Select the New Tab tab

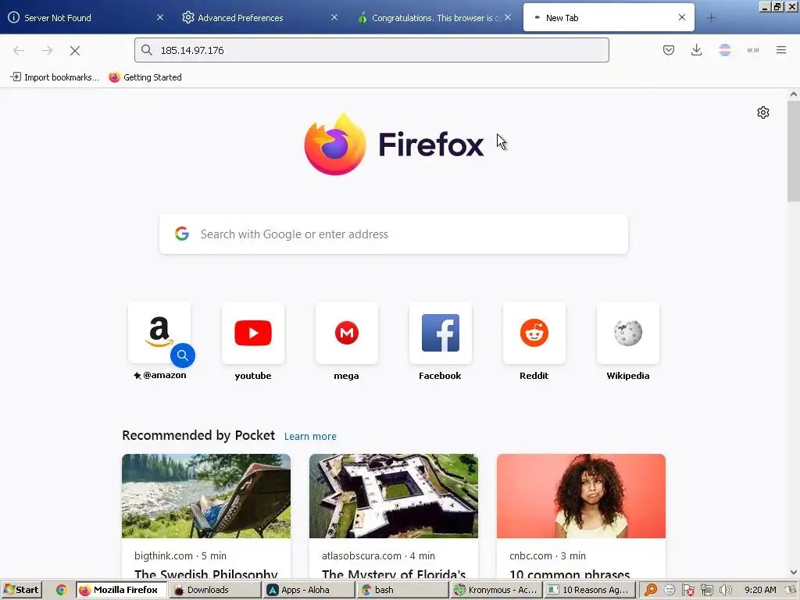point(607,18)
